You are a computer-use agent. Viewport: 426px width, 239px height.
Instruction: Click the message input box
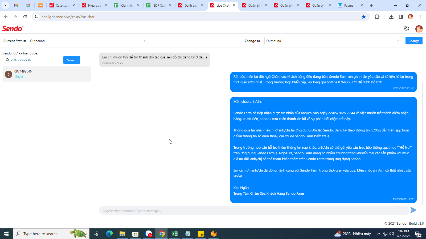click(x=254, y=211)
